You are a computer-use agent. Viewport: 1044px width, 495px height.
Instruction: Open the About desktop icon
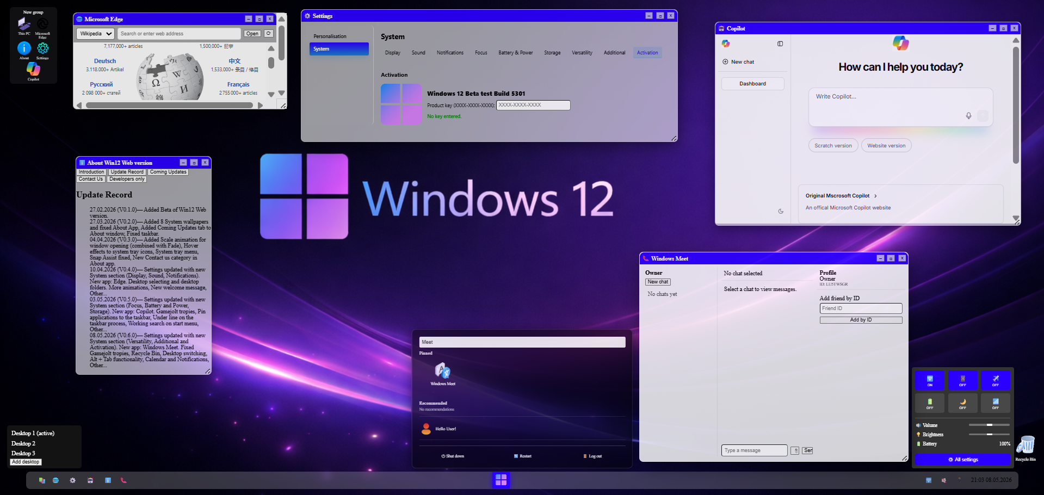pyautogui.click(x=24, y=50)
